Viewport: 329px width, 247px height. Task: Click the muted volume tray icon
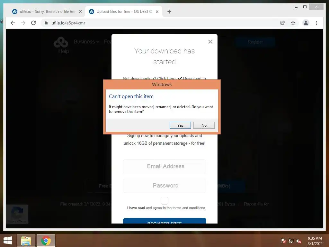pyautogui.click(x=299, y=241)
